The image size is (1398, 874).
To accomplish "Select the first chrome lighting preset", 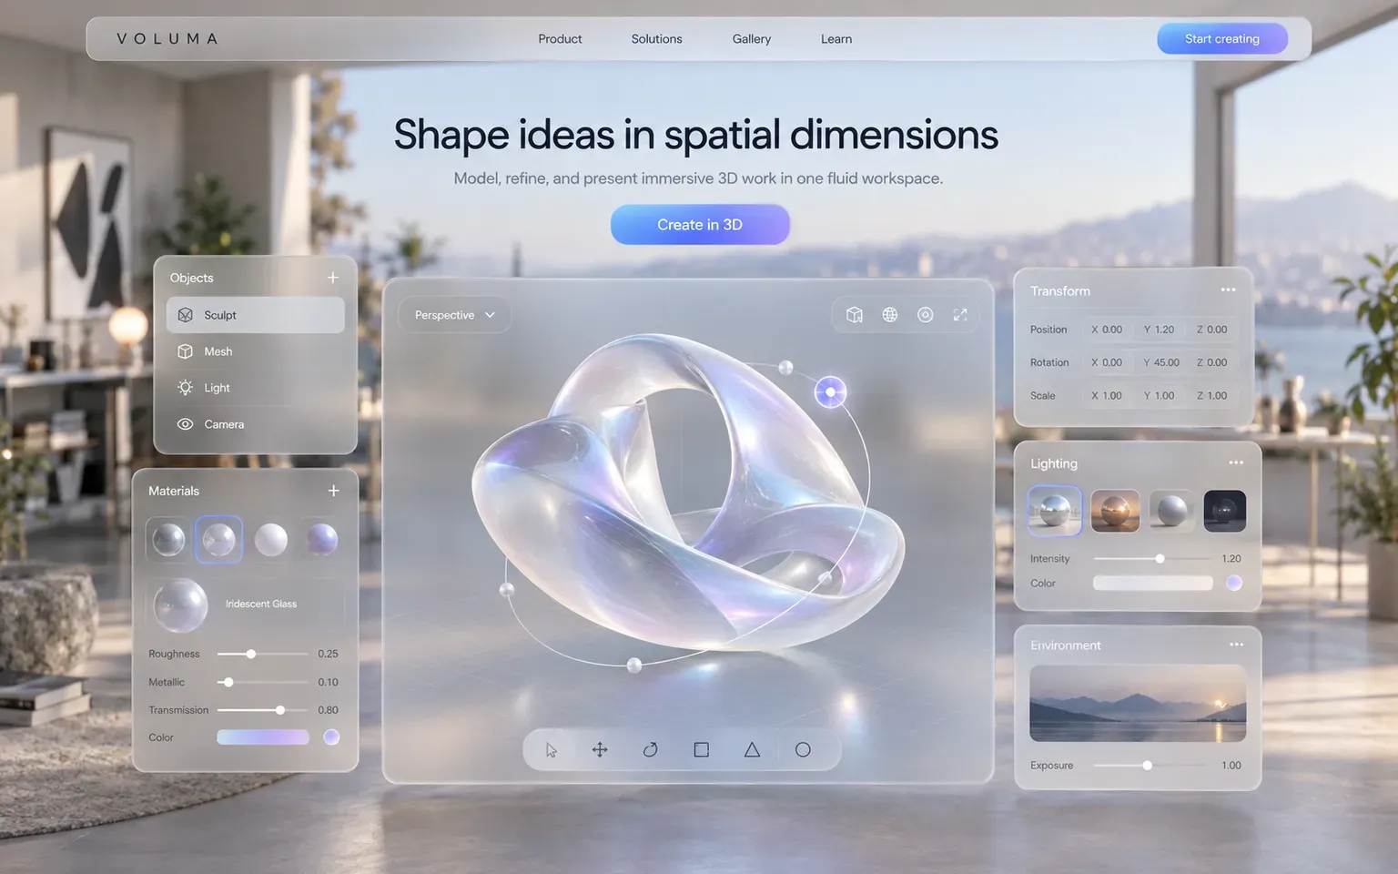I will click(1055, 511).
